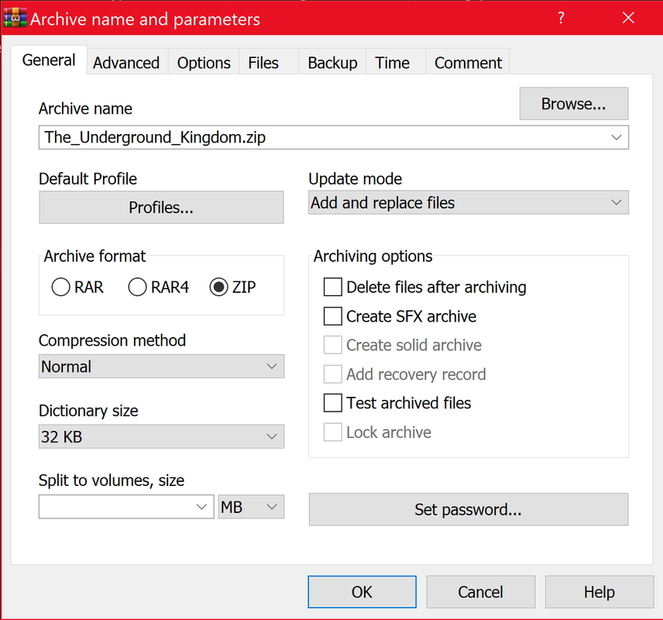Expand the archive name history dropdown arrow

click(x=617, y=137)
